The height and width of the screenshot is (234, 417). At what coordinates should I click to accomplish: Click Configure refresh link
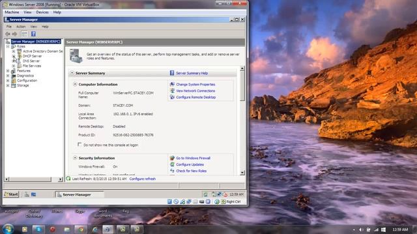click(142, 179)
